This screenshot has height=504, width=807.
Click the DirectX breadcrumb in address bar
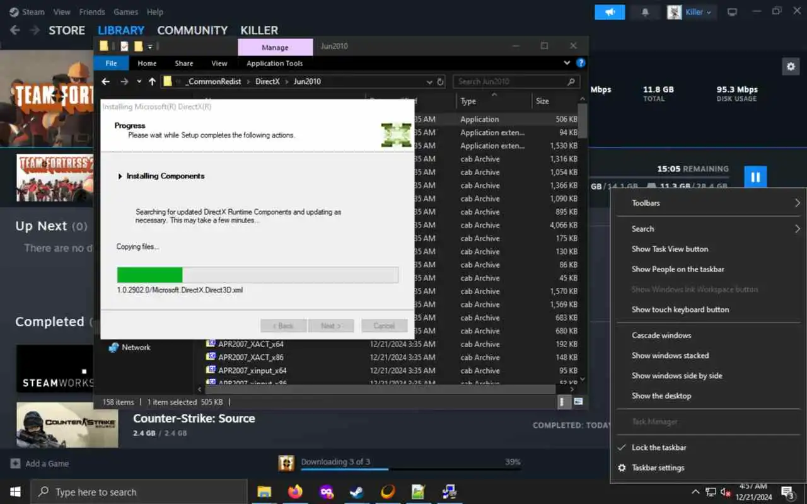[267, 81]
